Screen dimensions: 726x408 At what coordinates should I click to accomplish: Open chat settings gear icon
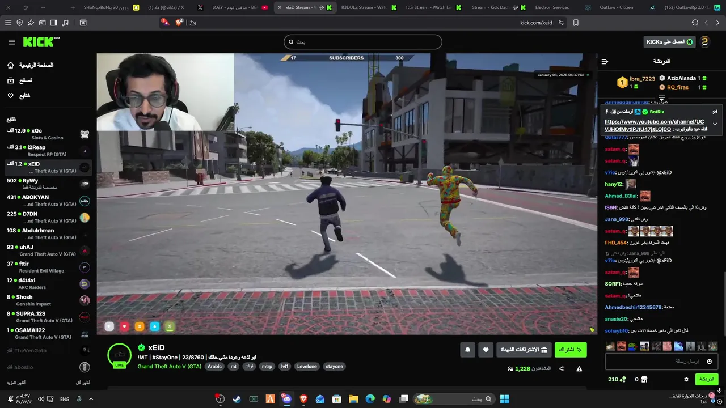[x=686, y=379]
